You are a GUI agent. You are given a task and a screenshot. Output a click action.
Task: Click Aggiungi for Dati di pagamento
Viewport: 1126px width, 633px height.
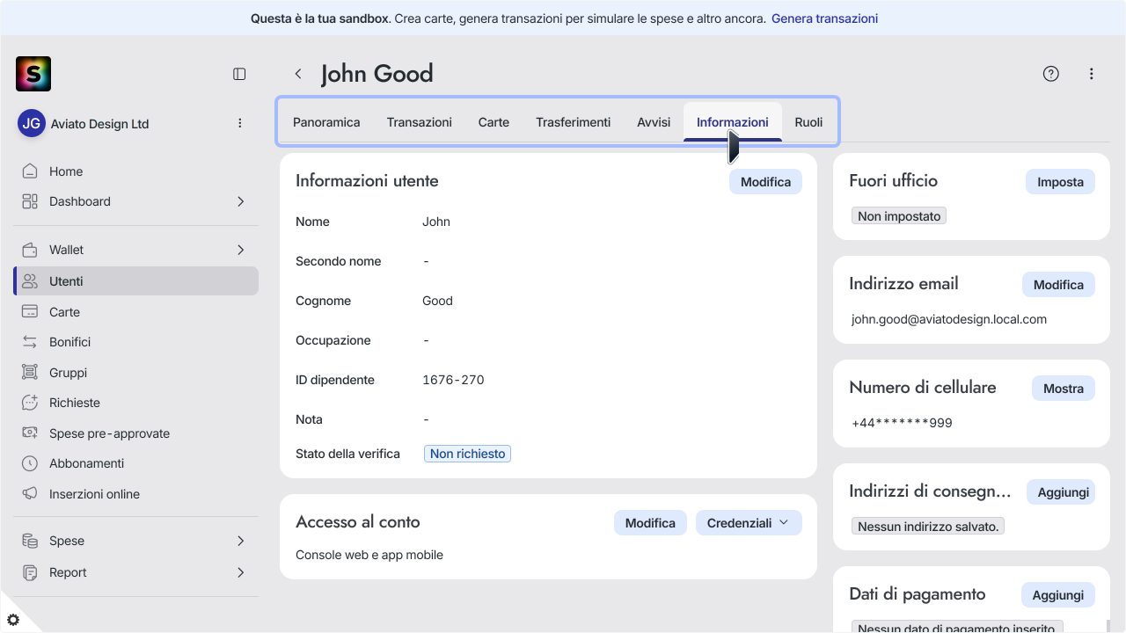coord(1058,595)
